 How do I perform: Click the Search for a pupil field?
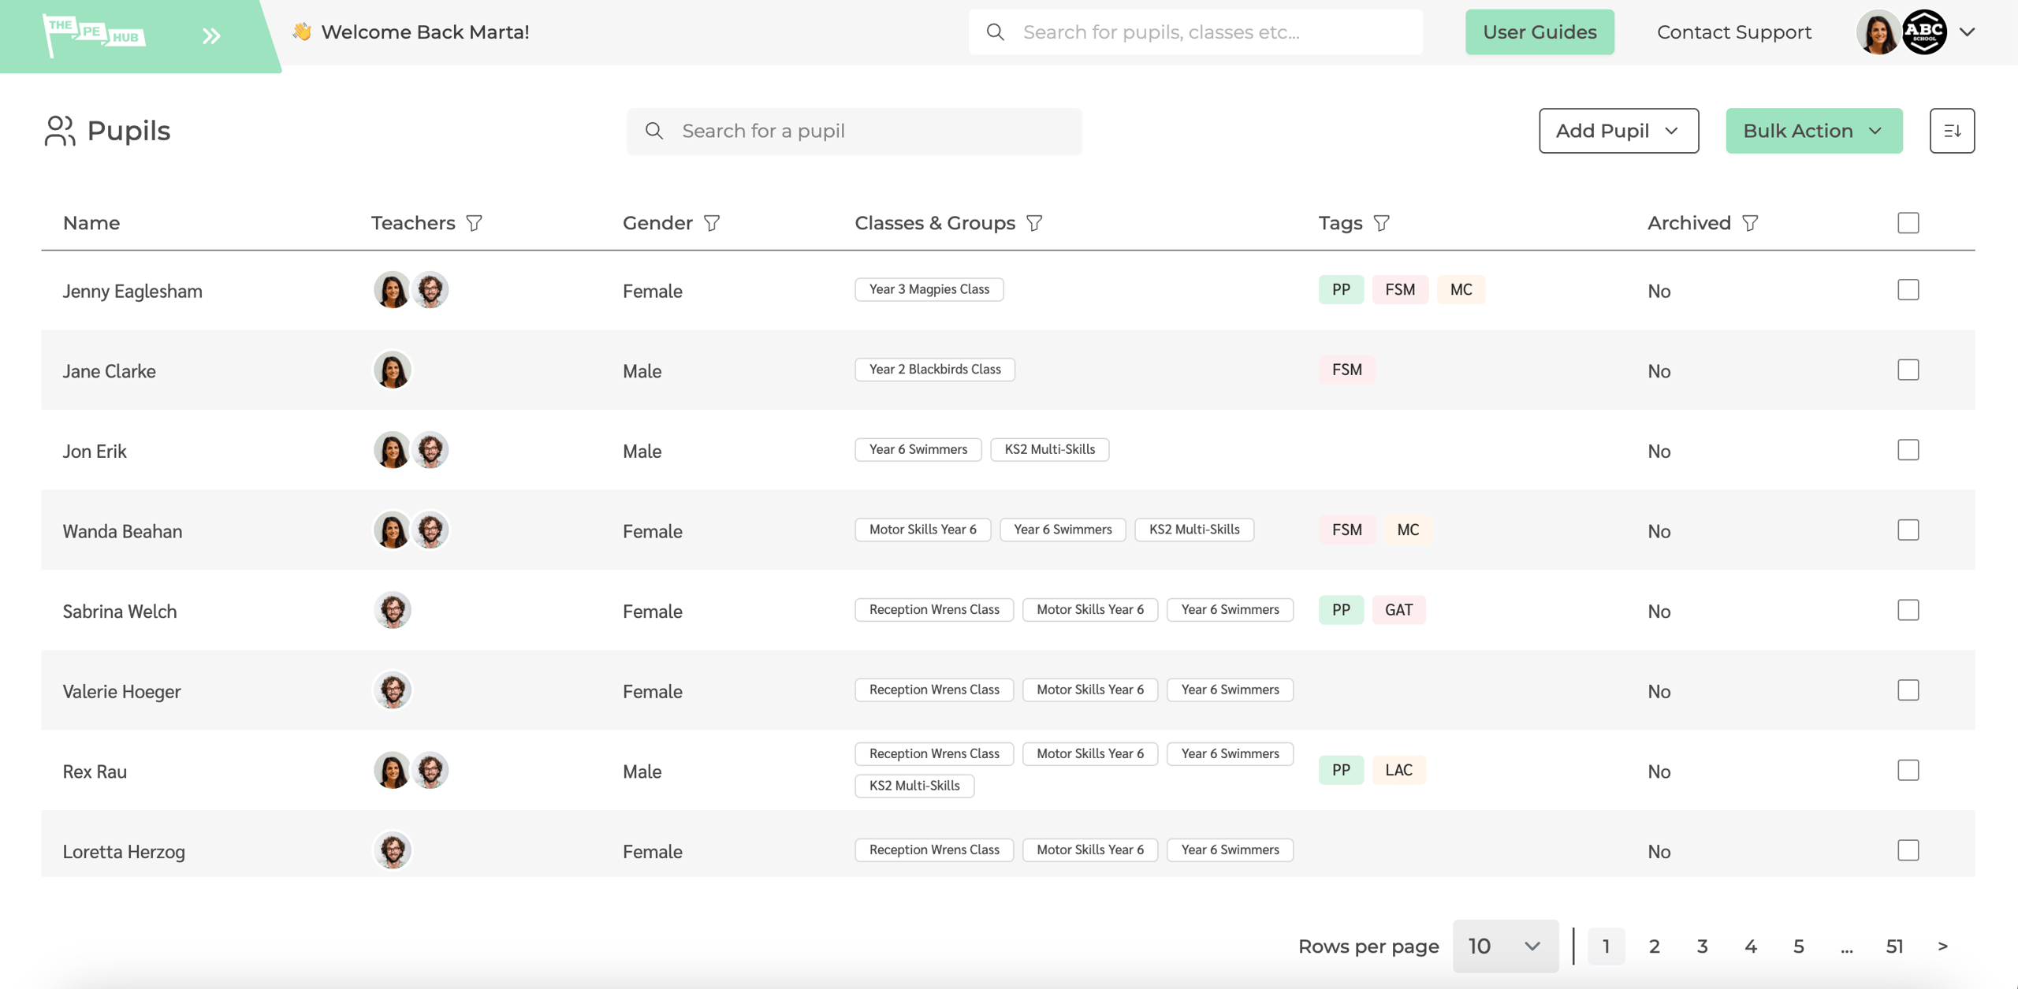(854, 131)
